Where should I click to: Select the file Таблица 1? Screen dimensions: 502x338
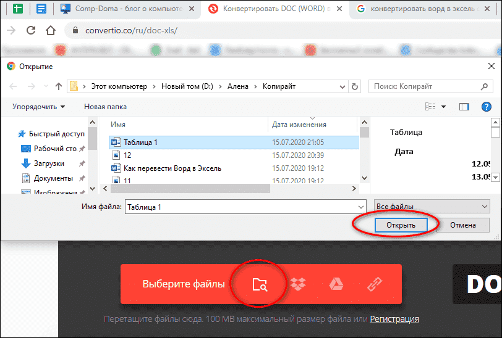pos(234,142)
